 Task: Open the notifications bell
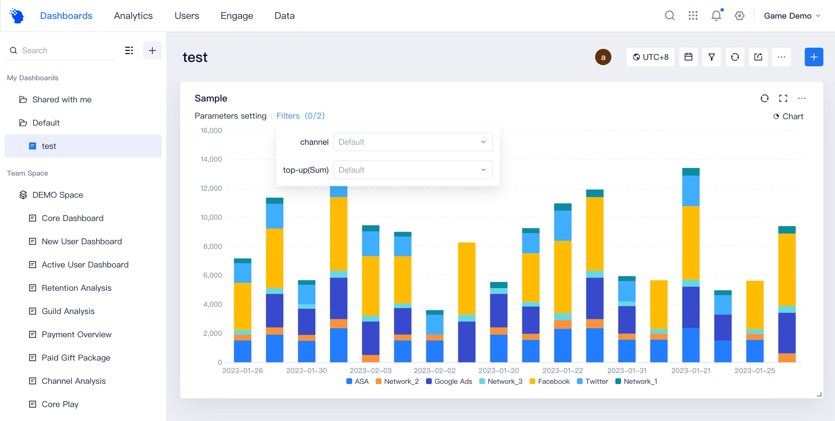716,16
